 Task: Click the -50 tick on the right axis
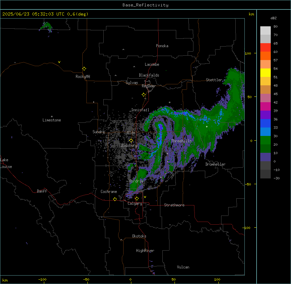pos(248,184)
